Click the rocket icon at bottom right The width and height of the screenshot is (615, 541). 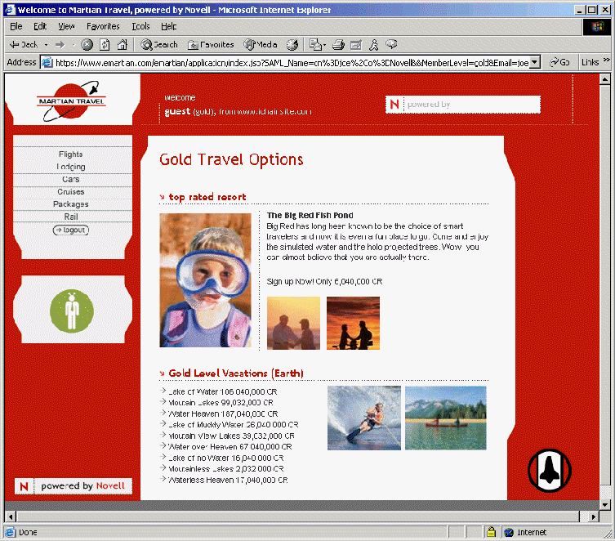tap(549, 469)
